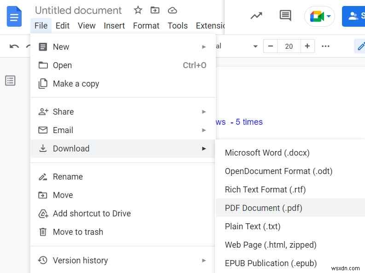Screen dimensions: 365x273
Task: Select the Email menu entry
Action: 123,130
